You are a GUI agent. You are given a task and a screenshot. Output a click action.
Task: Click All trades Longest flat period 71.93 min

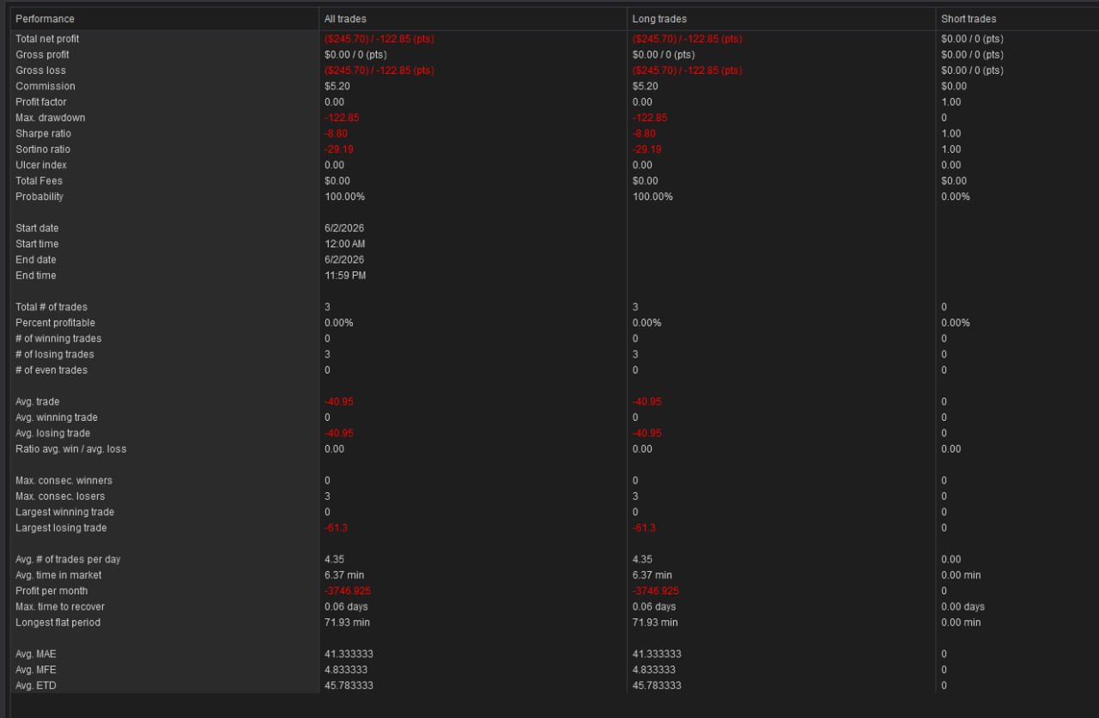347,623
